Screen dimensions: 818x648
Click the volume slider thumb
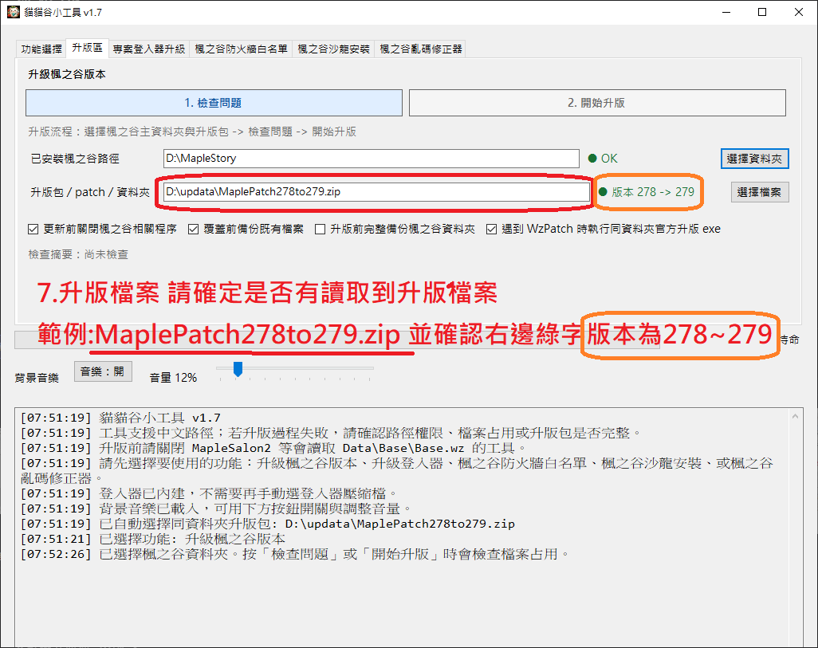[238, 369]
